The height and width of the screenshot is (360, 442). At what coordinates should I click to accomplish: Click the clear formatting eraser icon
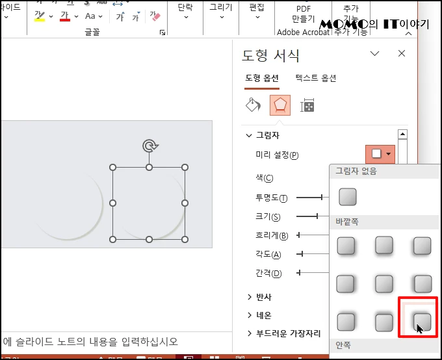(155, 16)
